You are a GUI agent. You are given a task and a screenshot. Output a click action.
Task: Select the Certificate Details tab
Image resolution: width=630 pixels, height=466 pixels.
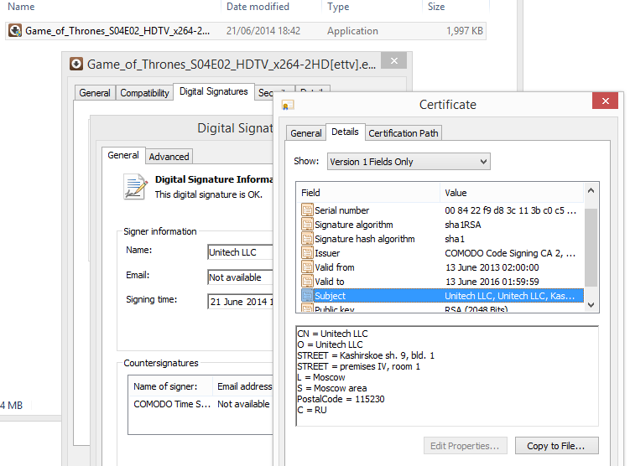(x=345, y=132)
